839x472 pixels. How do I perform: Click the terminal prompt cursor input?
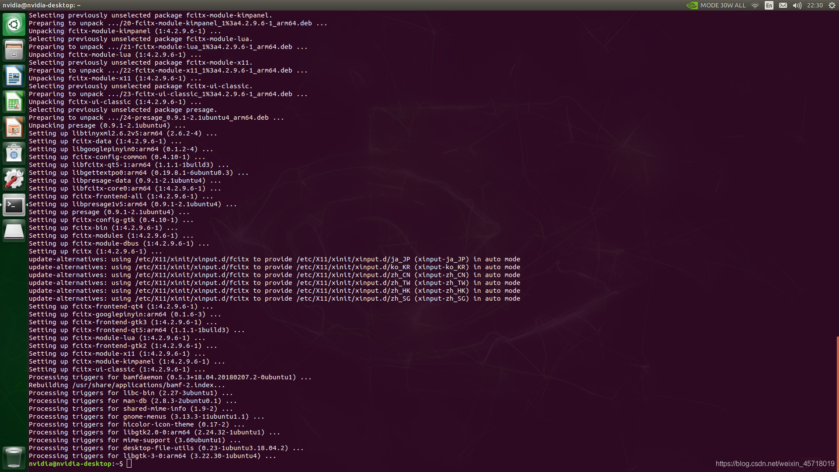[x=129, y=464]
